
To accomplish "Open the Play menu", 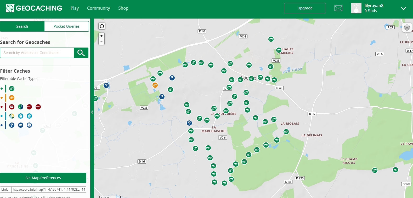I will click(x=75, y=8).
